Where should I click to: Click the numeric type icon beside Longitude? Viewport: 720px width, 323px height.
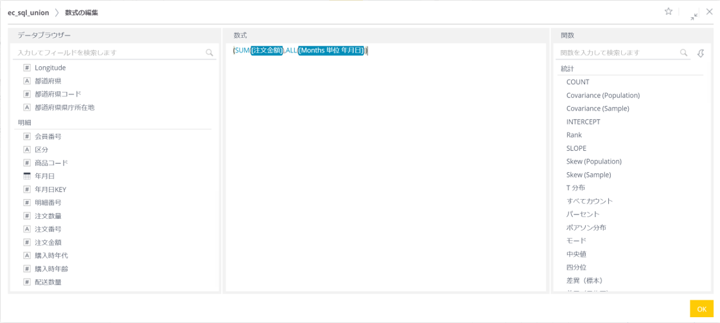pyautogui.click(x=27, y=68)
